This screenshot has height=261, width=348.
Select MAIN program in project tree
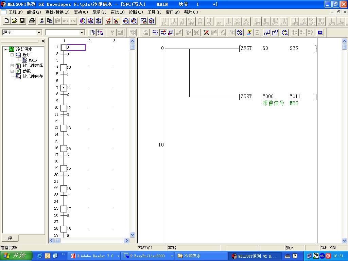click(x=33, y=60)
